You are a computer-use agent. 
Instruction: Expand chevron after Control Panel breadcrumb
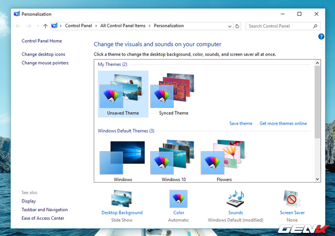[96, 26]
